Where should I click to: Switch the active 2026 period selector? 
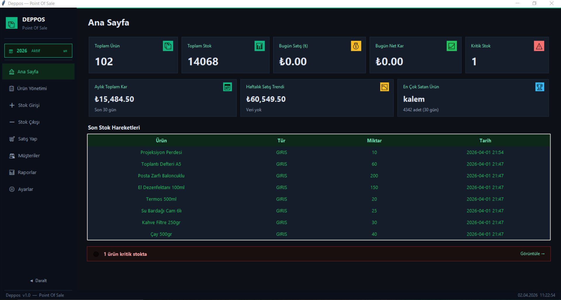38,51
